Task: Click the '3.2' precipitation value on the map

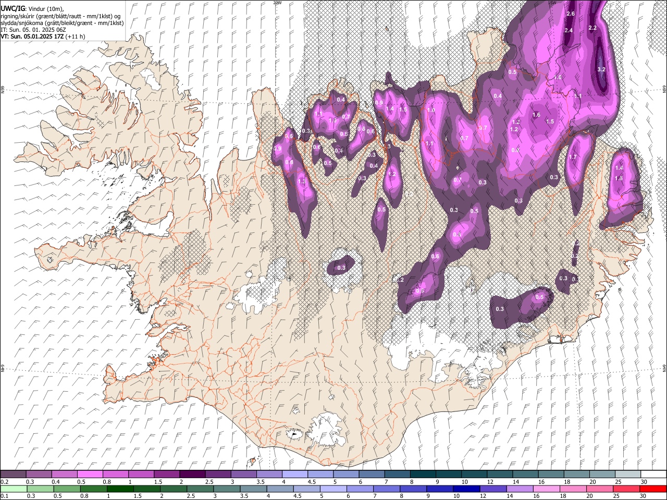Action: click(x=601, y=69)
